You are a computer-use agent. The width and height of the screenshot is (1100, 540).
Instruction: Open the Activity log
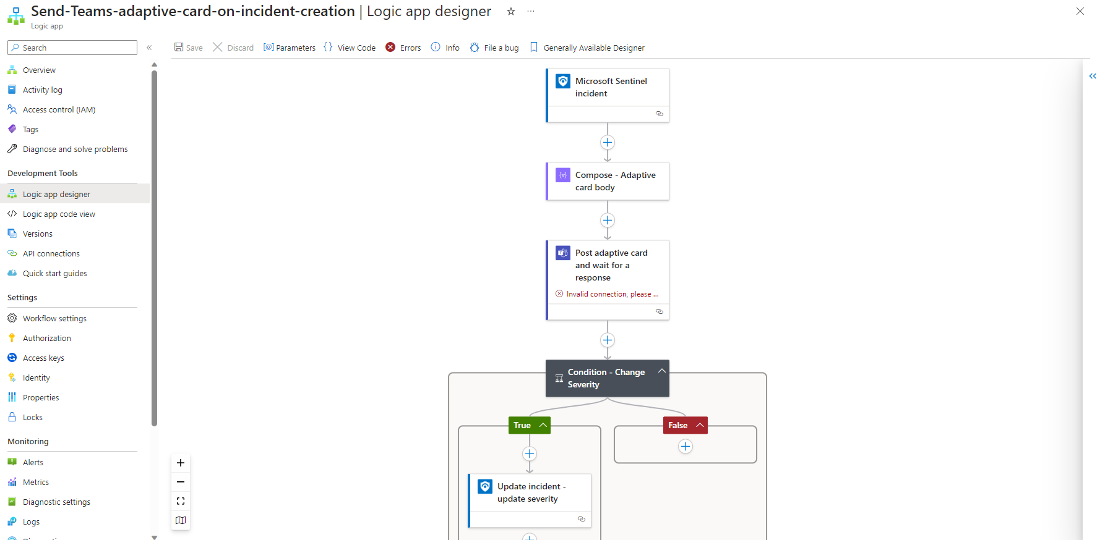click(x=42, y=90)
